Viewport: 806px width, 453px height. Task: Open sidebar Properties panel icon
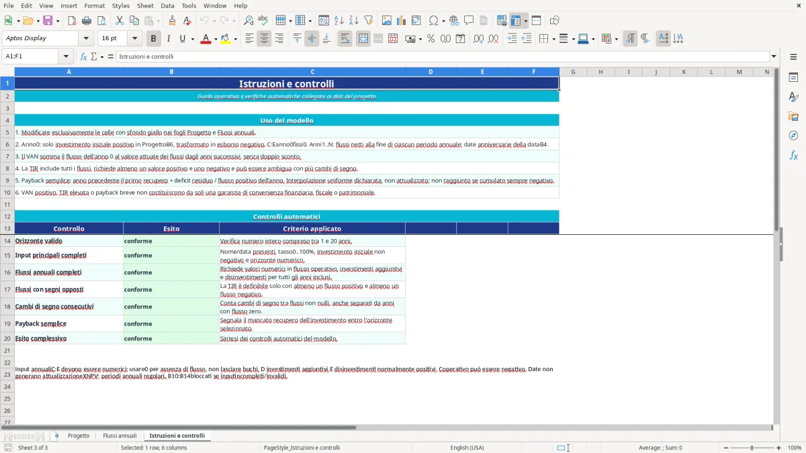click(793, 78)
